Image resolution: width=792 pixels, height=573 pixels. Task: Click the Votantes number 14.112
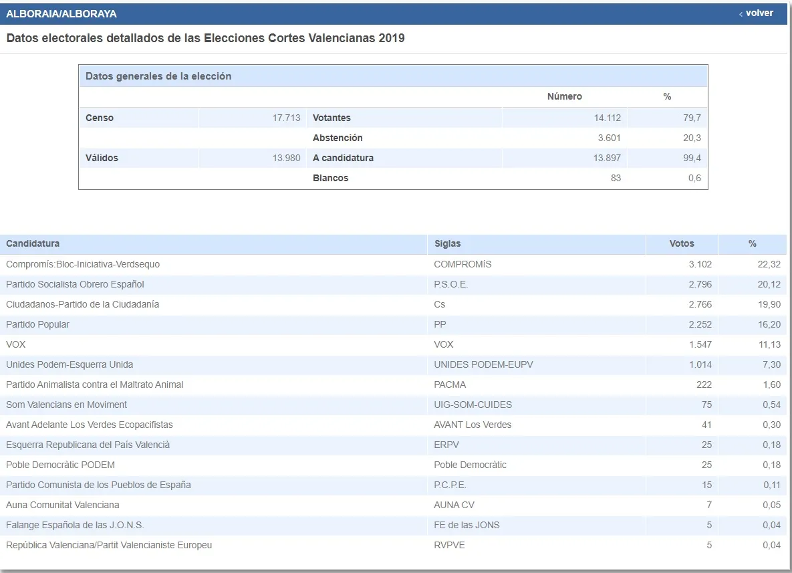coord(607,118)
